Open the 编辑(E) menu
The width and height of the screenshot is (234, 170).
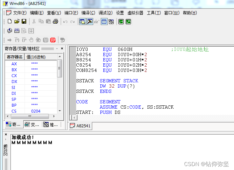coord(37,13)
